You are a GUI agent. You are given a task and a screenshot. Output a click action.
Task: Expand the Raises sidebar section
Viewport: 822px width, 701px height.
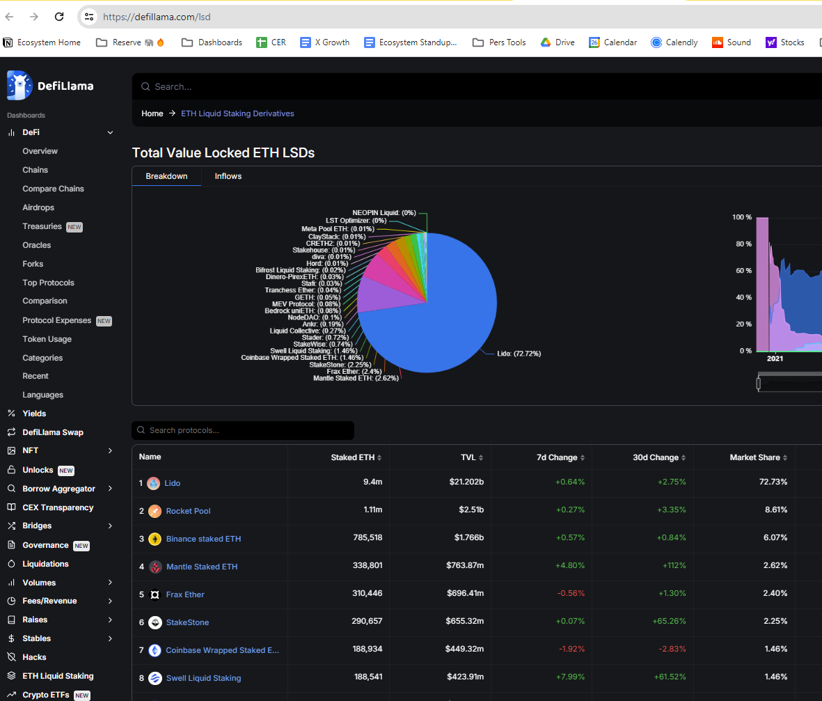[110, 620]
